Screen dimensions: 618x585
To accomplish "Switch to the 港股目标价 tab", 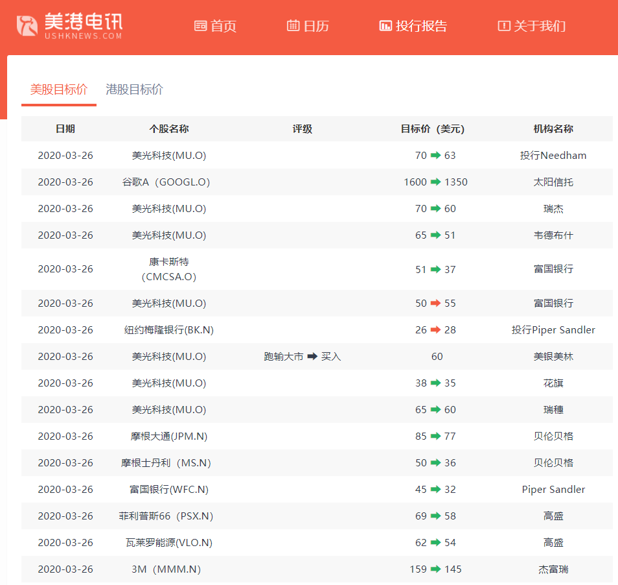I will click(x=134, y=90).
